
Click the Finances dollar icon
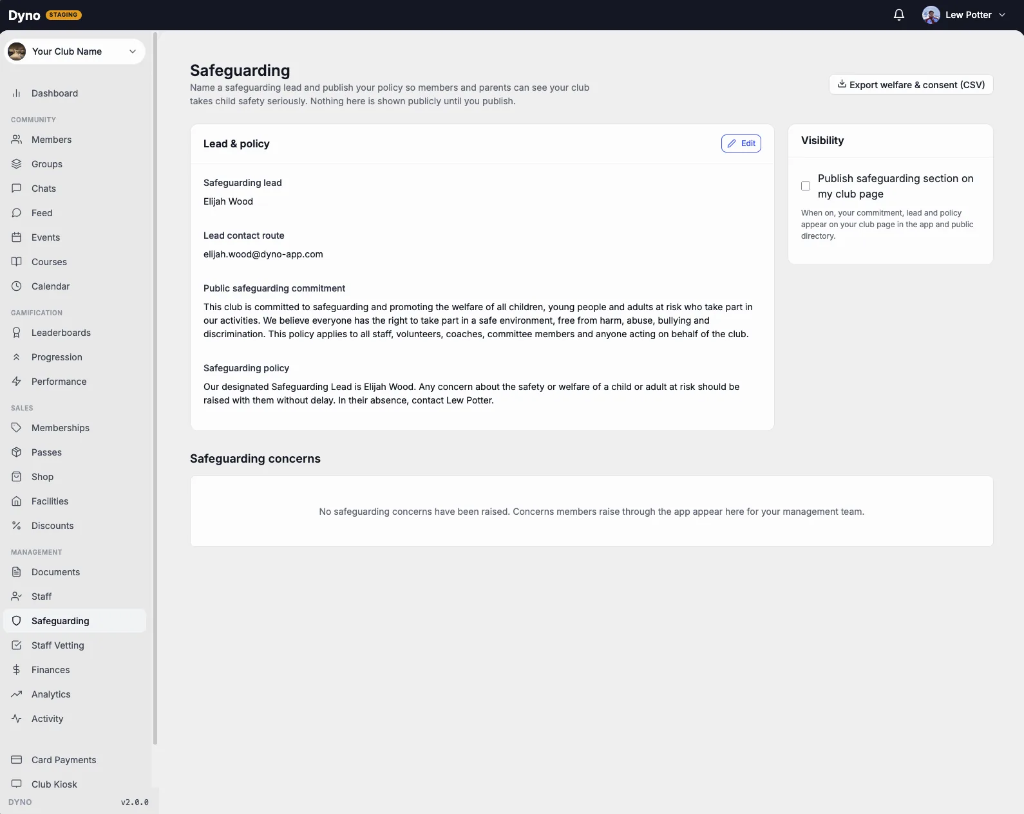tap(17, 670)
